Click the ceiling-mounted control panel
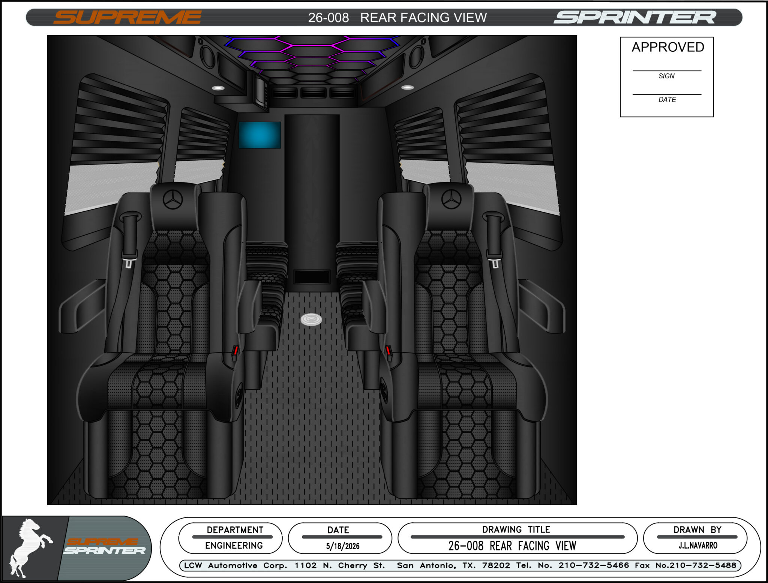The width and height of the screenshot is (768, 583). coord(261,92)
